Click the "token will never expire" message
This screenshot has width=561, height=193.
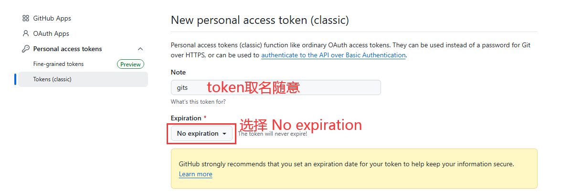tap(272, 134)
